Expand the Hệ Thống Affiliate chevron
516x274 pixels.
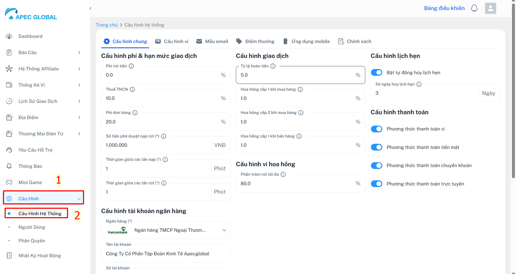click(x=79, y=69)
